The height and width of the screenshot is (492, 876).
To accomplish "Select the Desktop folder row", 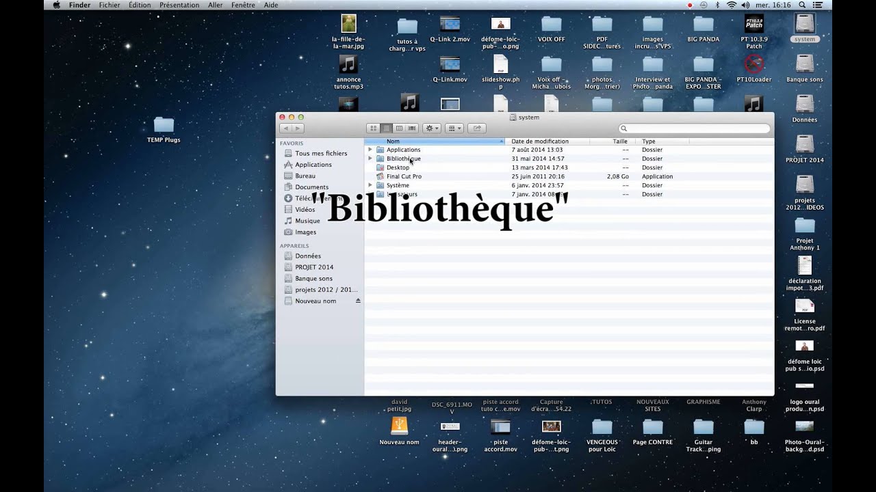I will pos(569,167).
